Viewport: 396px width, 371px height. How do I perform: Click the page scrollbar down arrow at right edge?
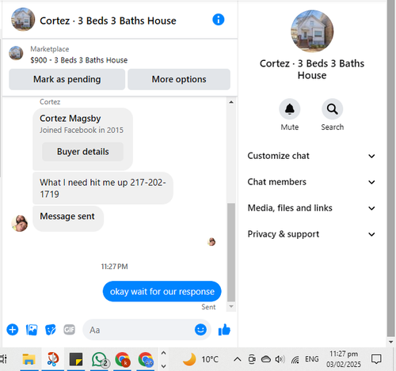[391, 342]
